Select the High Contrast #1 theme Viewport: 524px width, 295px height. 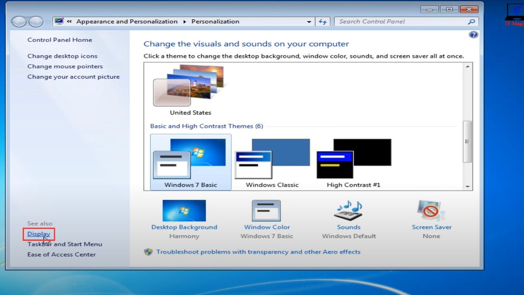pos(354,162)
